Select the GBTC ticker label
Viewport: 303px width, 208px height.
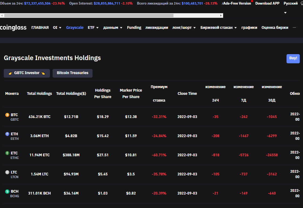(15, 120)
